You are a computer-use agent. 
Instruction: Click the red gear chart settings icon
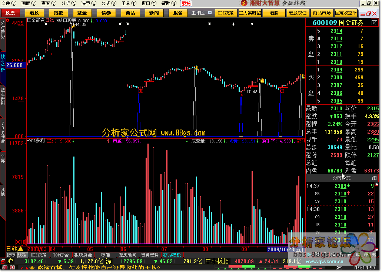[8, 20]
